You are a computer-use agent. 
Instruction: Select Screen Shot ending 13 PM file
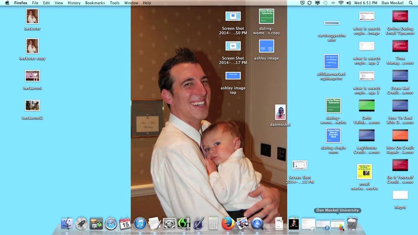300,165
